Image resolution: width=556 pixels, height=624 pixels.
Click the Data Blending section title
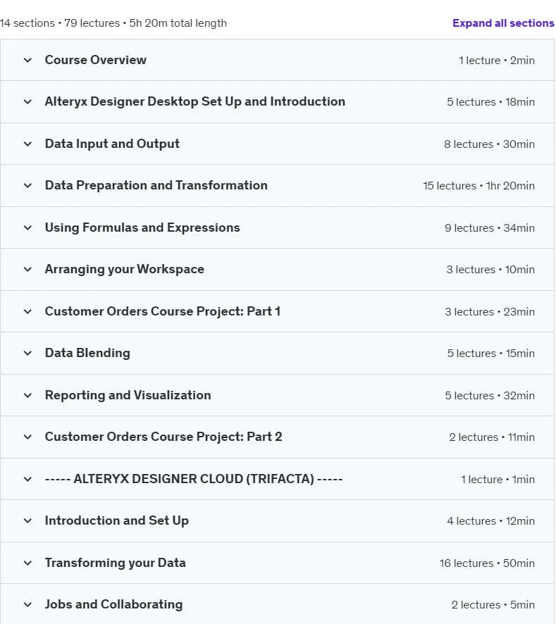tap(87, 353)
